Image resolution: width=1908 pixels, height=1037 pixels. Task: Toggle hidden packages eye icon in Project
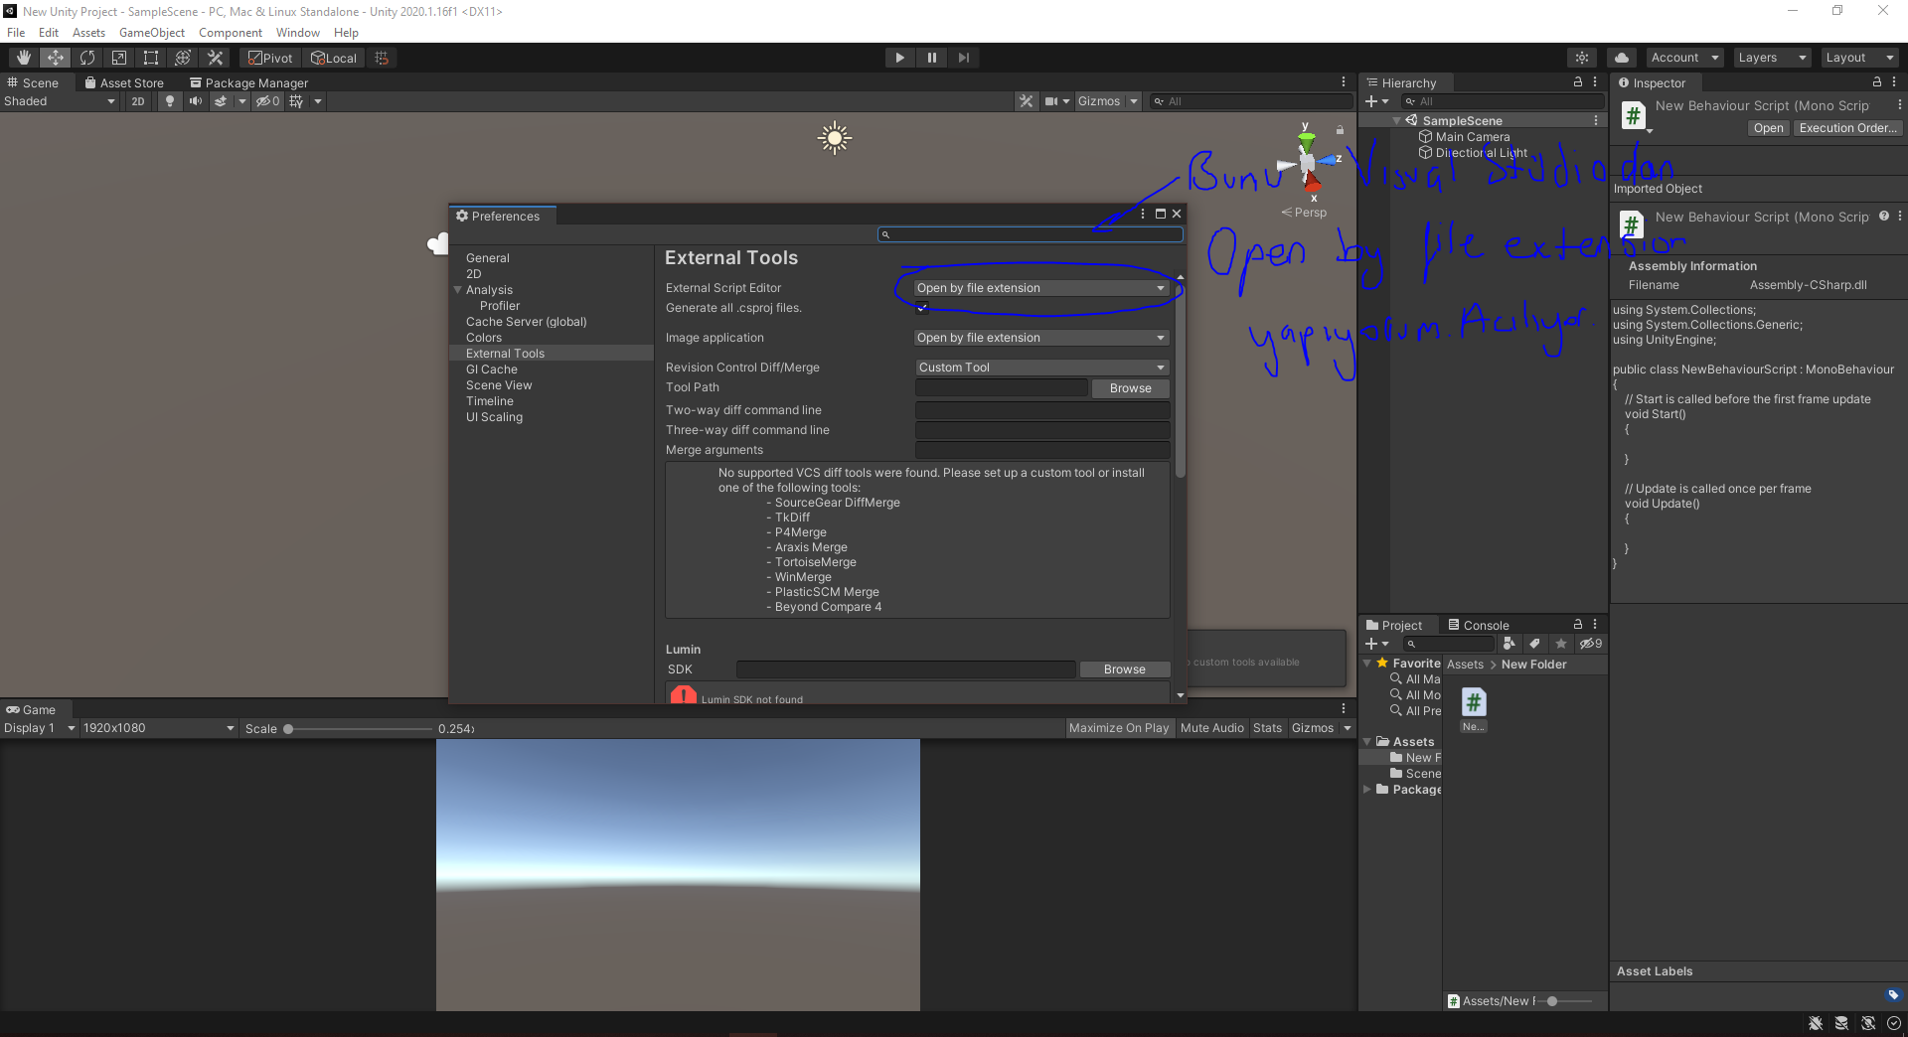(1591, 644)
